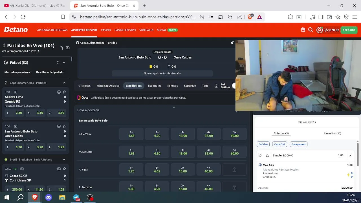Open Apuestas Deportivas in the top menu
The width and height of the screenshot is (361, 203).
(x=52, y=30)
